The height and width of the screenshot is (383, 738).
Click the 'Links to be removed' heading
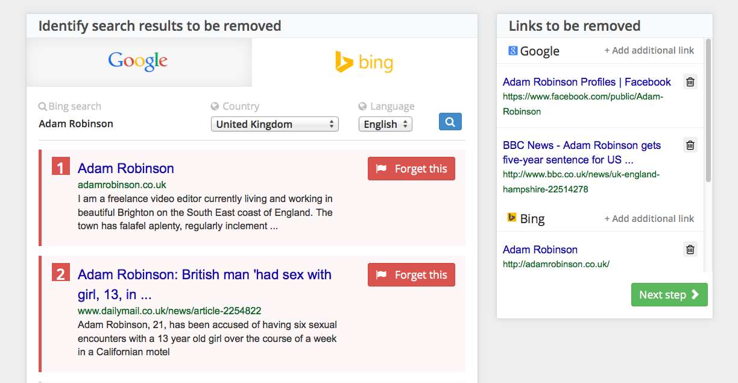(x=575, y=26)
